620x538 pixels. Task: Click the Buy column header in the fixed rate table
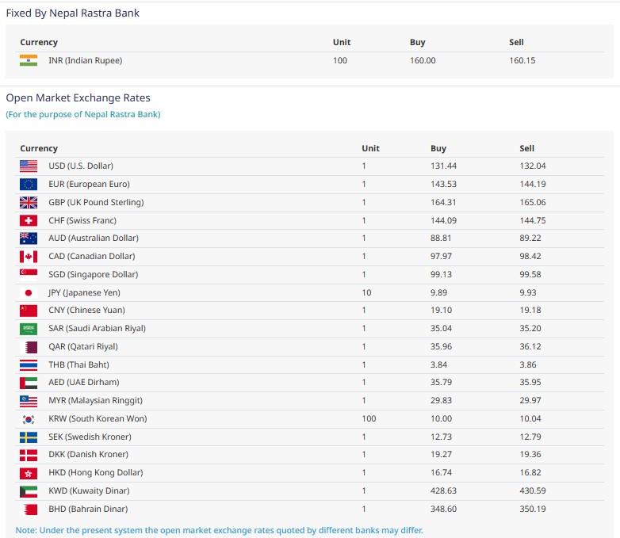(417, 42)
